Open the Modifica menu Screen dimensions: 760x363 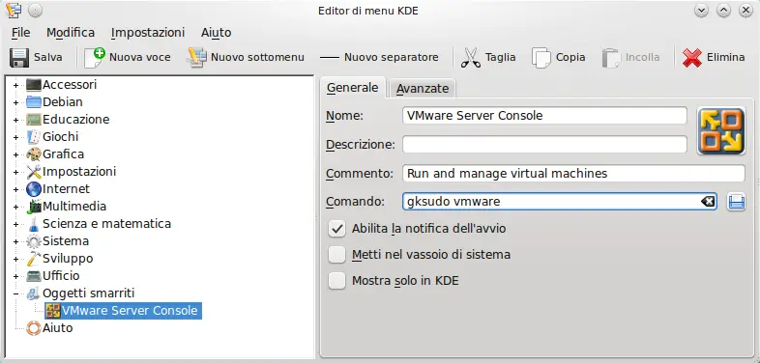(71, 33)
